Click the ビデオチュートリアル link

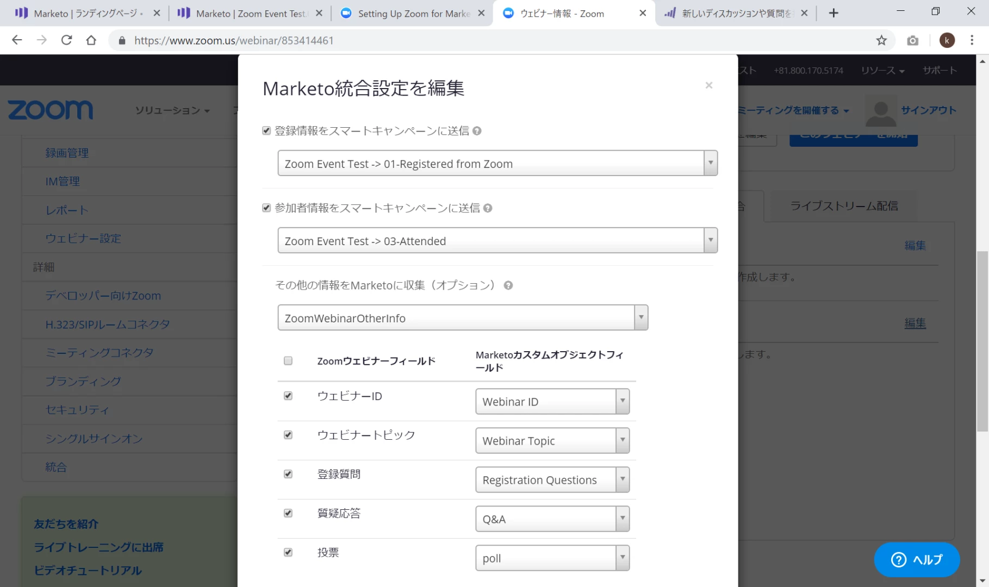pyautogui.click(x=88, y=570)
